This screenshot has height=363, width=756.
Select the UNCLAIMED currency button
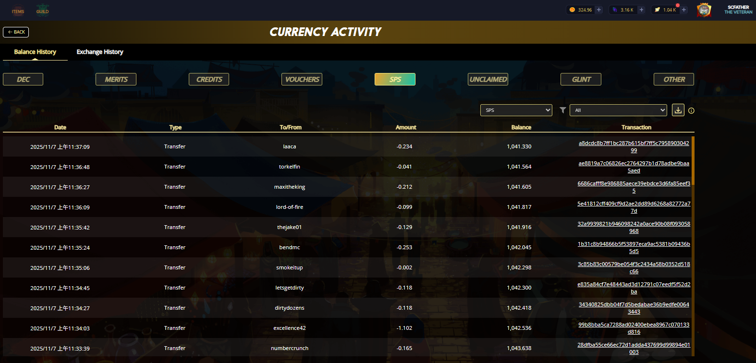click(488, 79)
